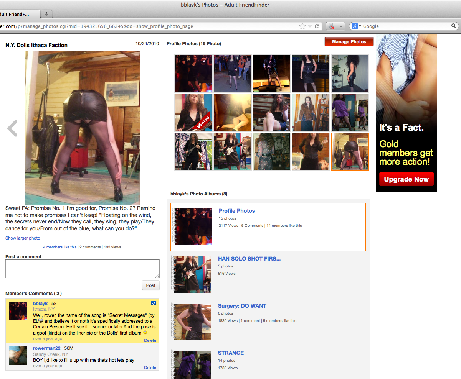Click the toolbar extension icon with red X
This screenshot has height=379, width=461.
pyautogui.click(x=331, y=26)
